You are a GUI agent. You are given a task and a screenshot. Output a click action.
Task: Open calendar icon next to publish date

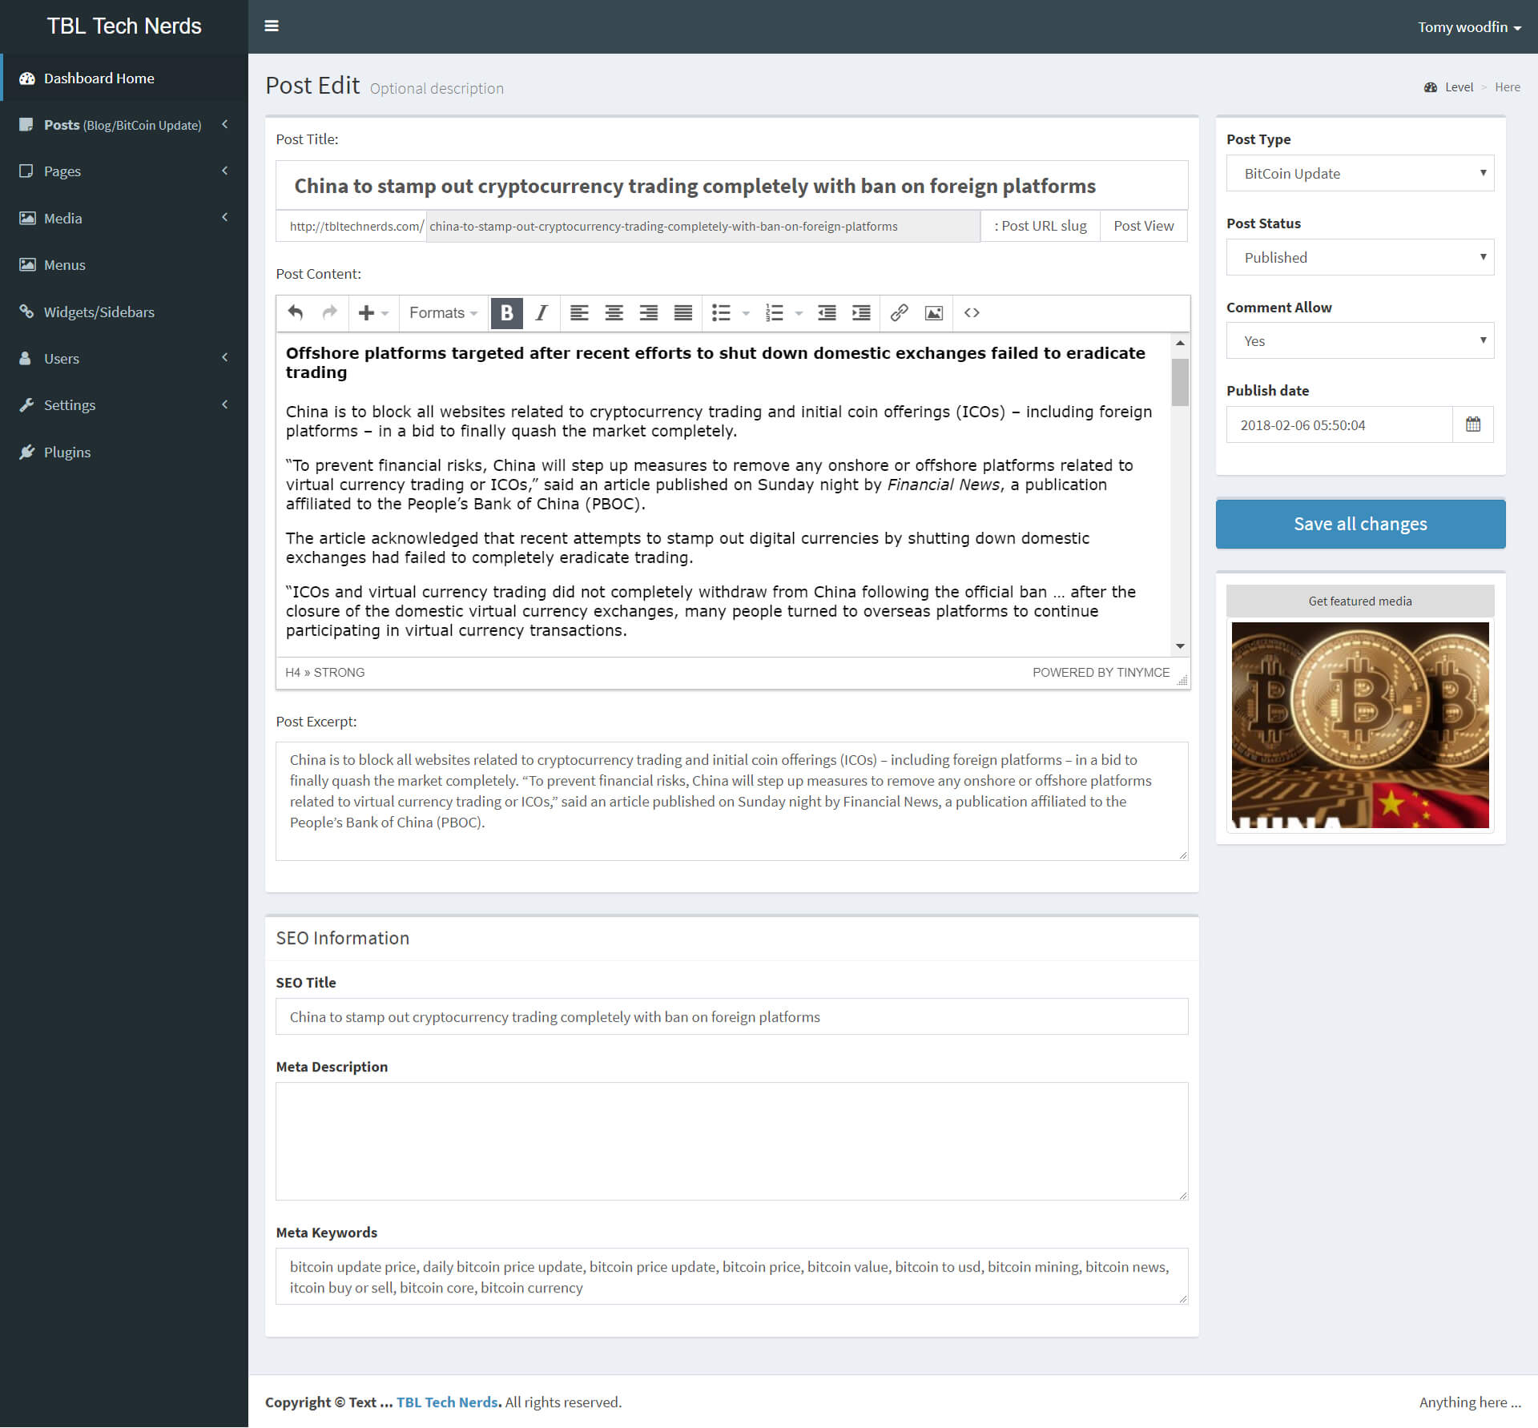pyautogui.click(x=1472, y=424)
